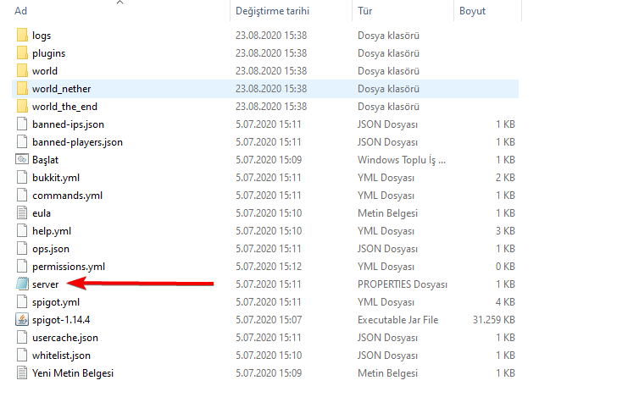Click the server properties file icon
This screenshot has height=408, width=639.
point(22,284)
